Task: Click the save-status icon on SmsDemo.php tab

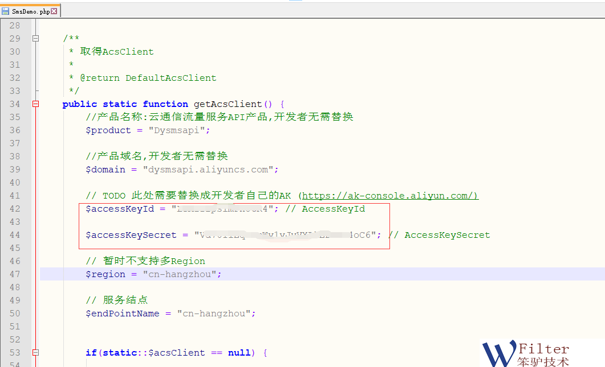Action: click(6, 11)
